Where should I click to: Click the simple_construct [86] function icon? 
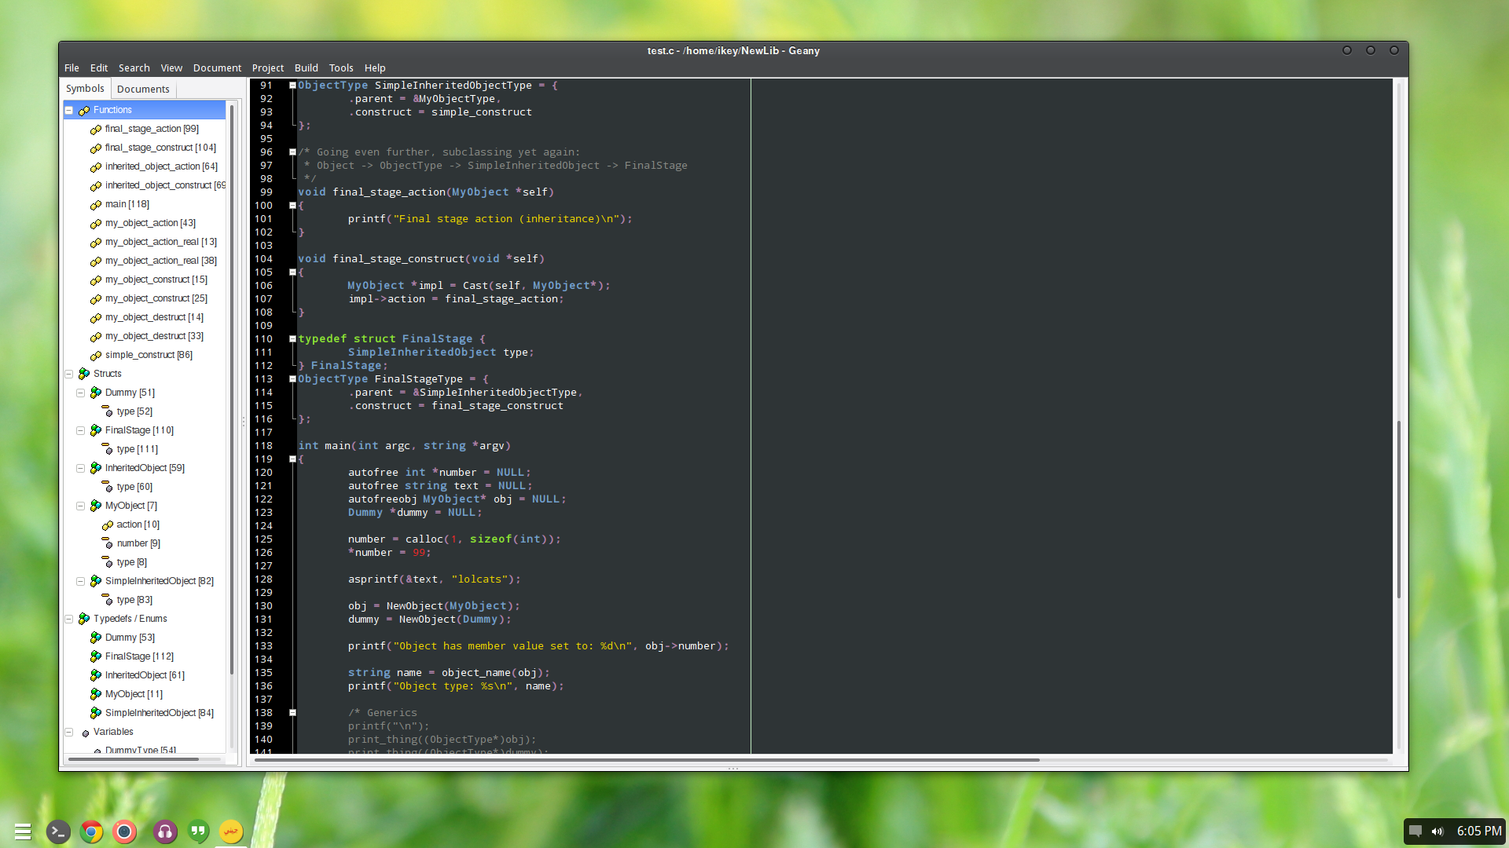click(96, 356)
